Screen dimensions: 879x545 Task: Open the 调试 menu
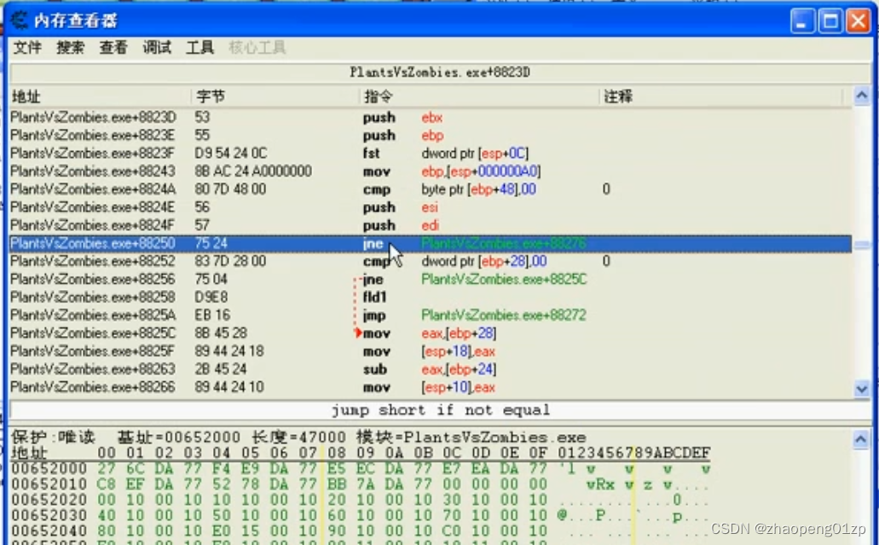coord(156,48)
